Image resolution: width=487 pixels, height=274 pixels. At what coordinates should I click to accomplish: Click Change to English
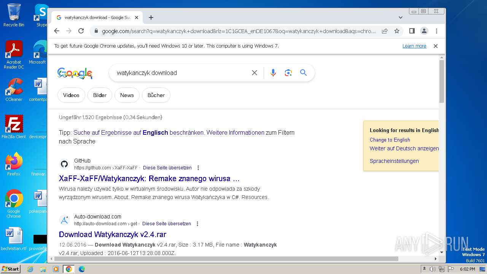[x=390, y=140]
